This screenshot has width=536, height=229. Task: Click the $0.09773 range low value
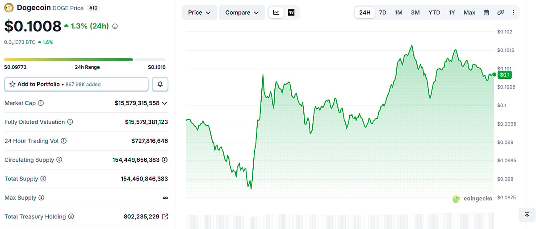pos(16,67)
